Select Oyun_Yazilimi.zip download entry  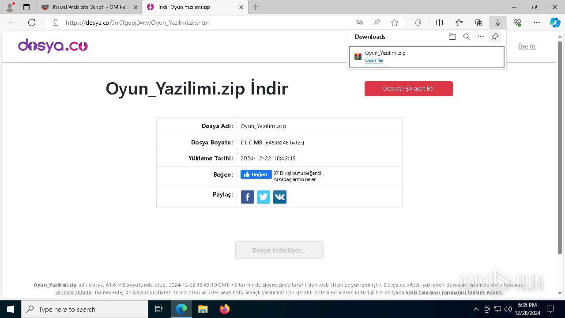pyautogui.click(x=427, y=57)
